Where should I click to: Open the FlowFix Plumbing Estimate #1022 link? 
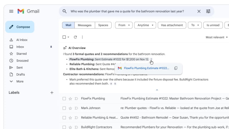click(x=146, y=68)
